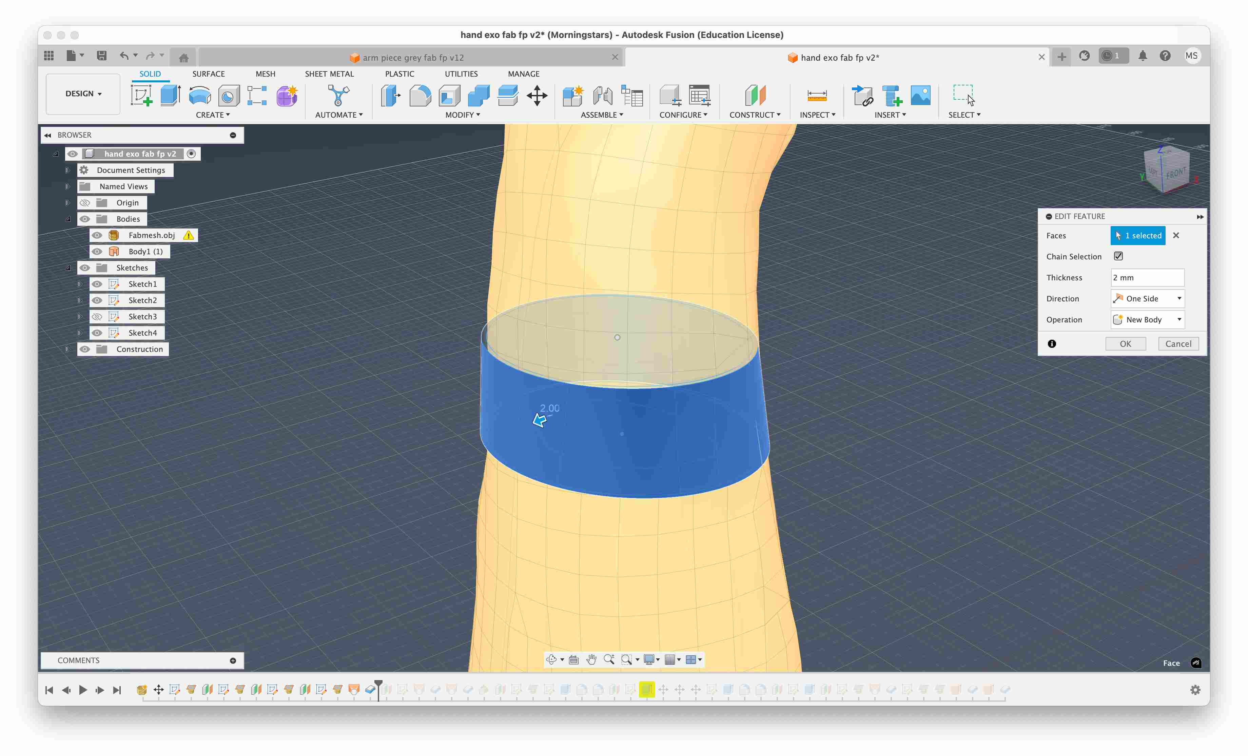The image size is (1248, 756).
Task: Confirm with the OK button
Action: 1126,344
